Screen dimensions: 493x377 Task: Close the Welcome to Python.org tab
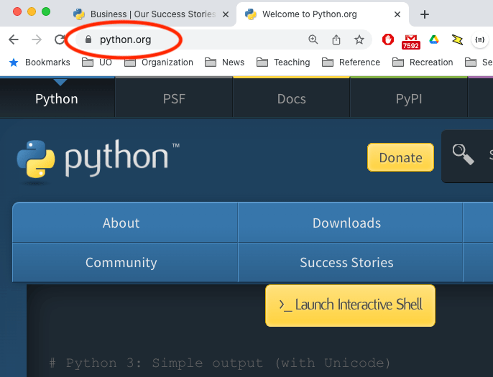point(397,14)
